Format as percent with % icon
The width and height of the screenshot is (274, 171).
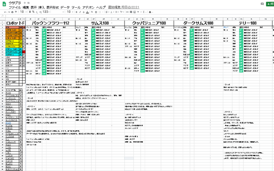[x=33, y=12]
